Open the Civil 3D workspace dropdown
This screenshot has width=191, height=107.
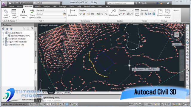point(47,3)
